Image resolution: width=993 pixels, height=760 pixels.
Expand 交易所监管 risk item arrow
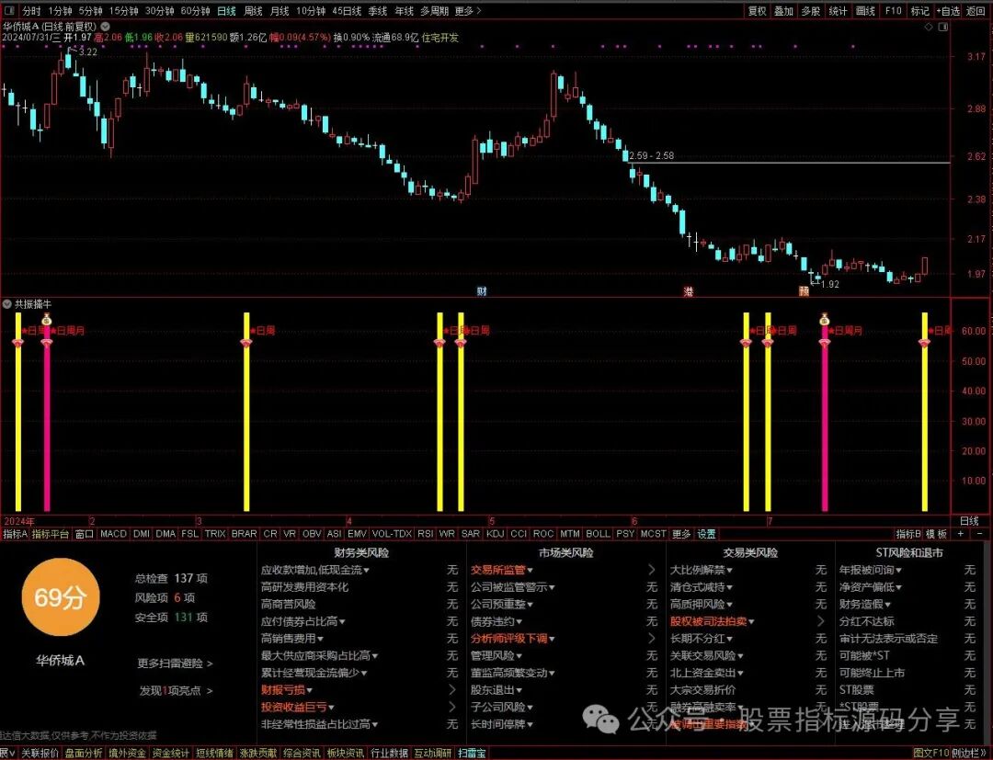(x=652, y=570)
